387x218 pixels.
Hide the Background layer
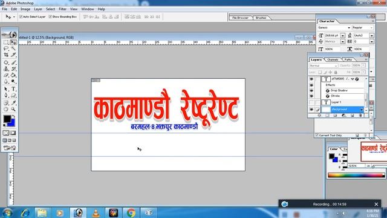pos(311,109)
